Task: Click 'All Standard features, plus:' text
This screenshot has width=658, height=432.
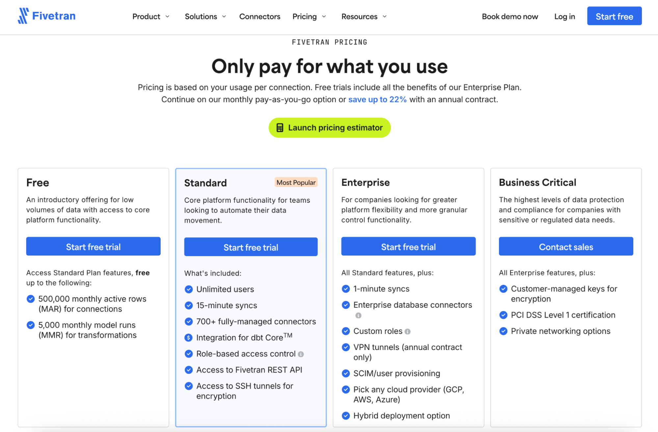Action: (387, 273)
